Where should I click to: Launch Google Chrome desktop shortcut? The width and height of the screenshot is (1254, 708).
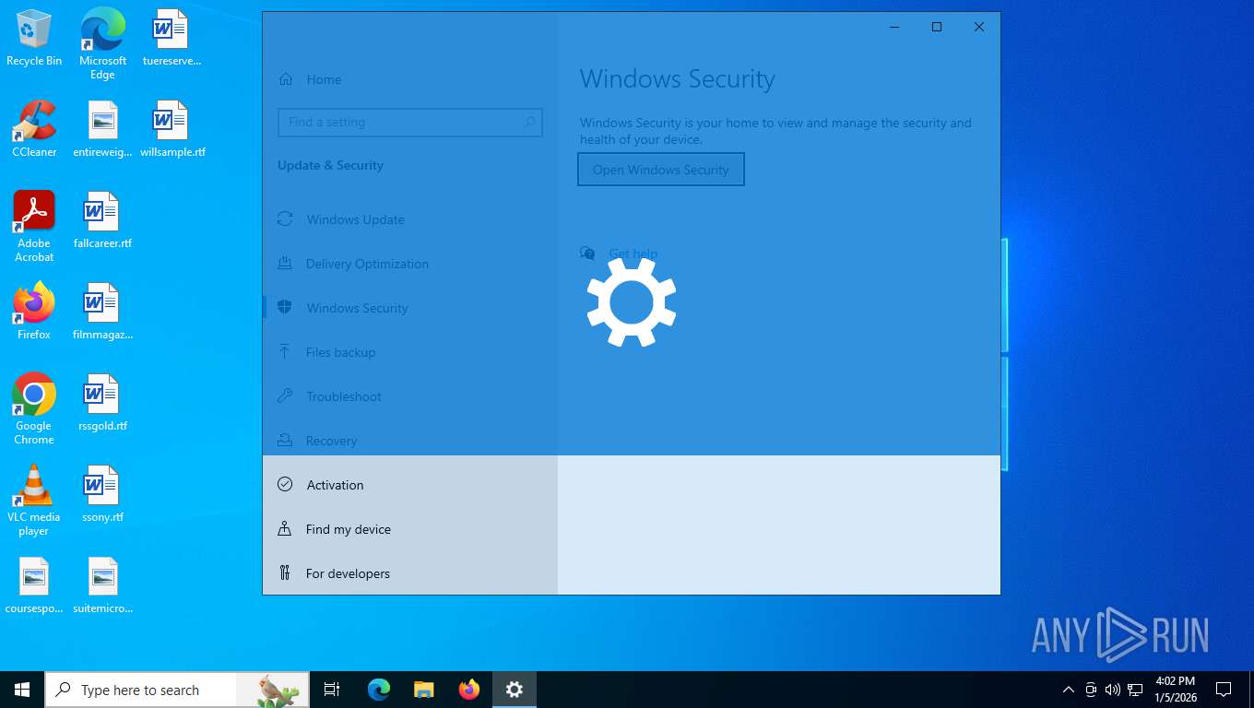34,409
